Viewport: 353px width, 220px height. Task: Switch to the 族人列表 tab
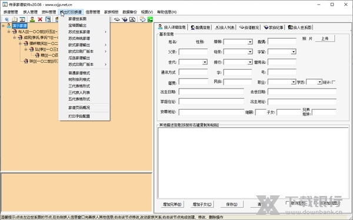click(225, 28)
